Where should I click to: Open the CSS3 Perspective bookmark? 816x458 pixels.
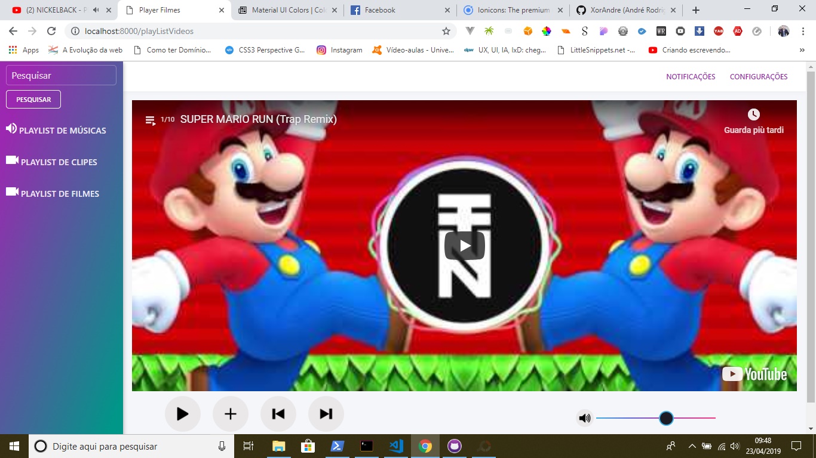click(x=265, y=50)
